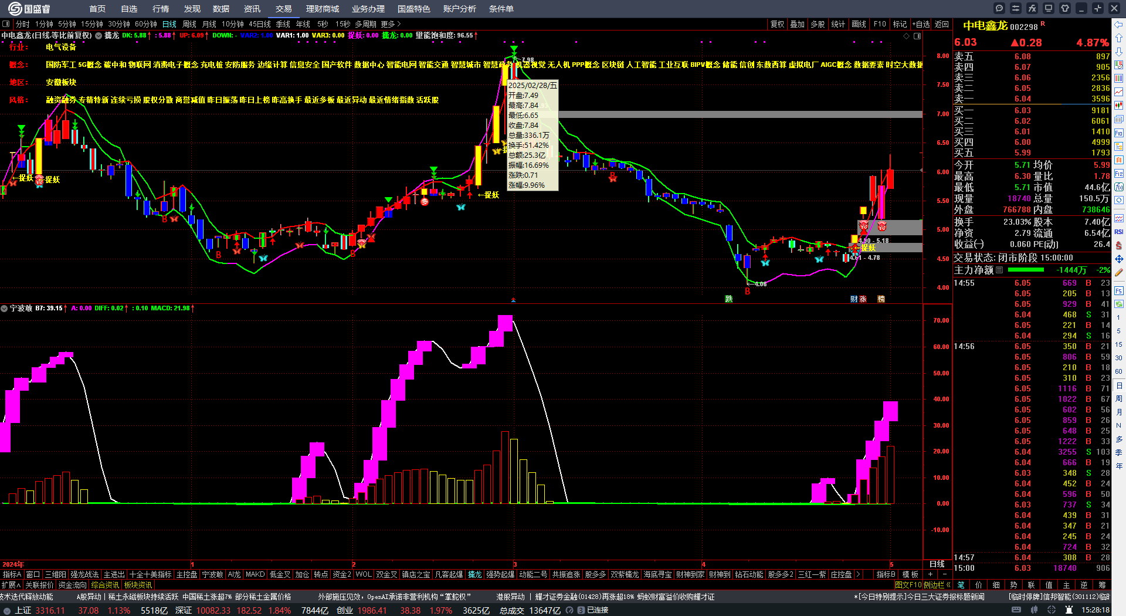Click the zoom-out minus button below 日线
The height and width of the screenshot is (616, 1126).
pos(944,574)
